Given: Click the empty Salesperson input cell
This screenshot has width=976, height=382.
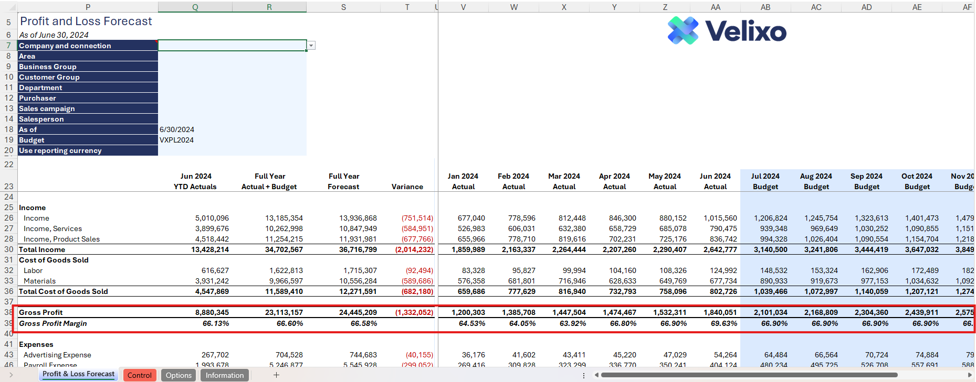Looking at the screenshot, I should click(232, 119).
